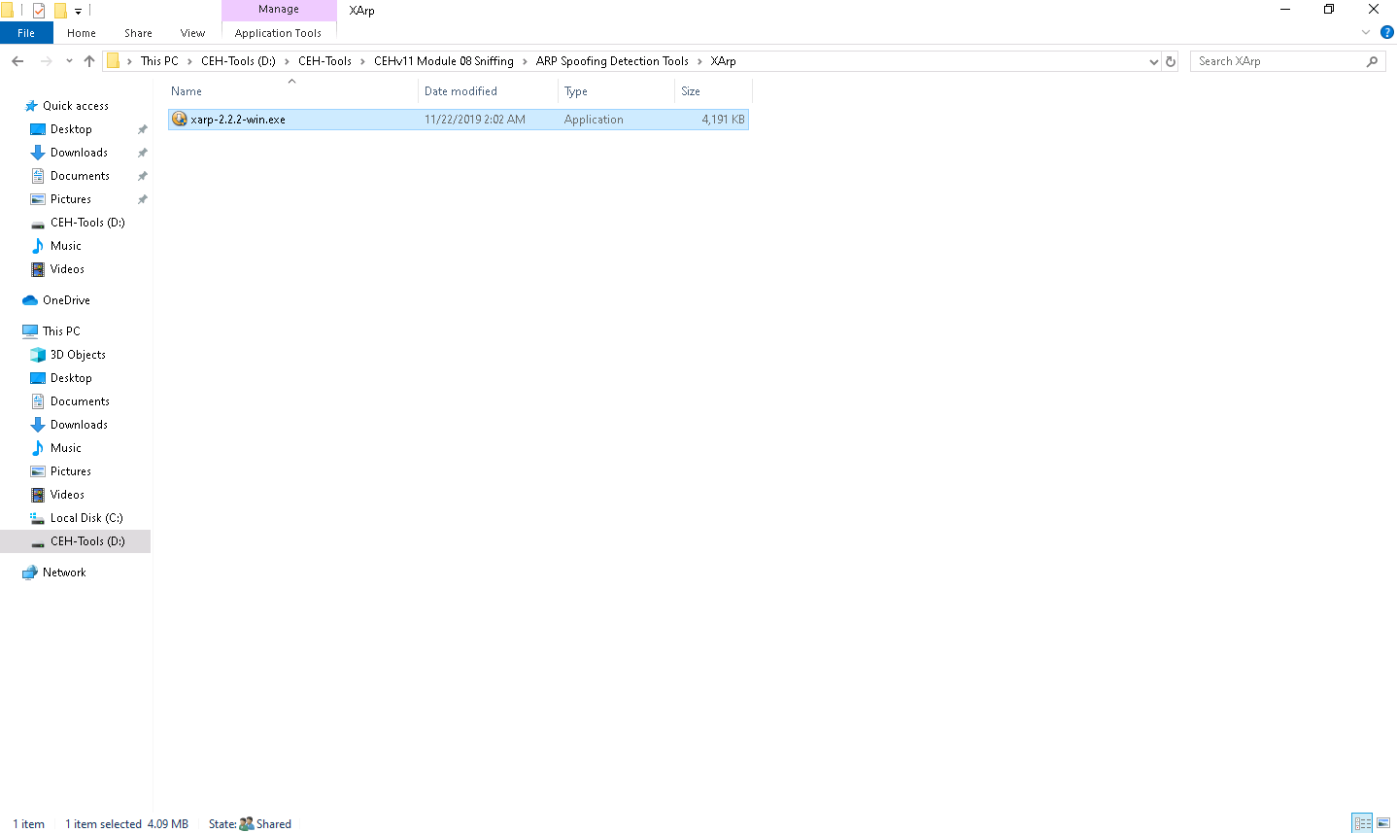Go up one folder level arrow
The image size is (1397, 833).
pos(89,61)
